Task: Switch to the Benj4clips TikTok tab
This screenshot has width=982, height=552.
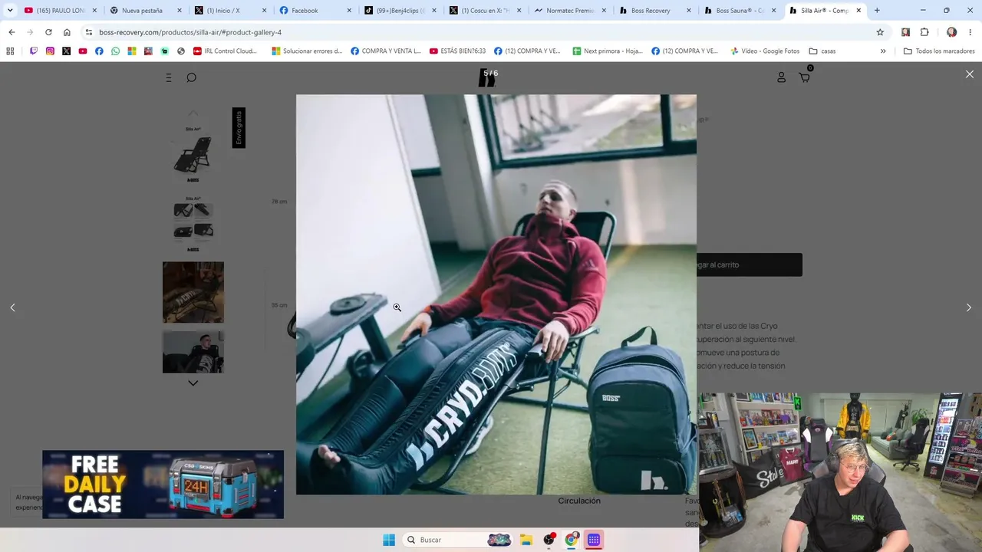Action: (400, 11)
